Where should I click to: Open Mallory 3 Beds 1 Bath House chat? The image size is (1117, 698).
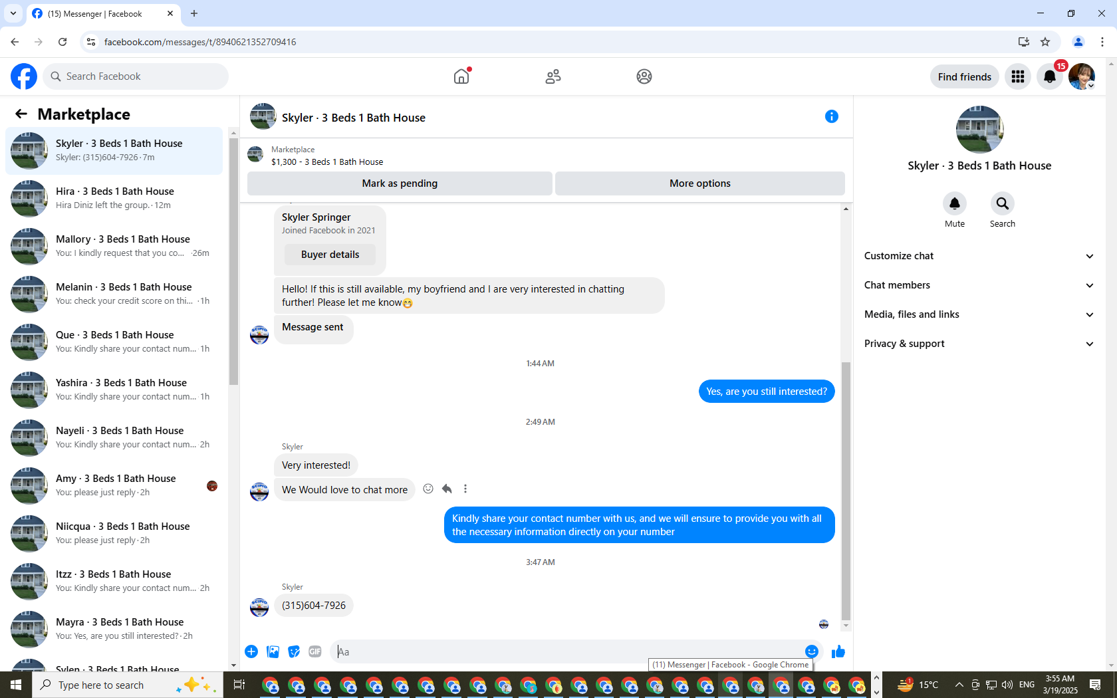coord(114,247)
